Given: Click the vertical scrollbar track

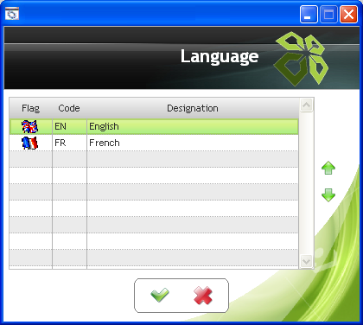Looking at the screenshot, I should point(306,183).
